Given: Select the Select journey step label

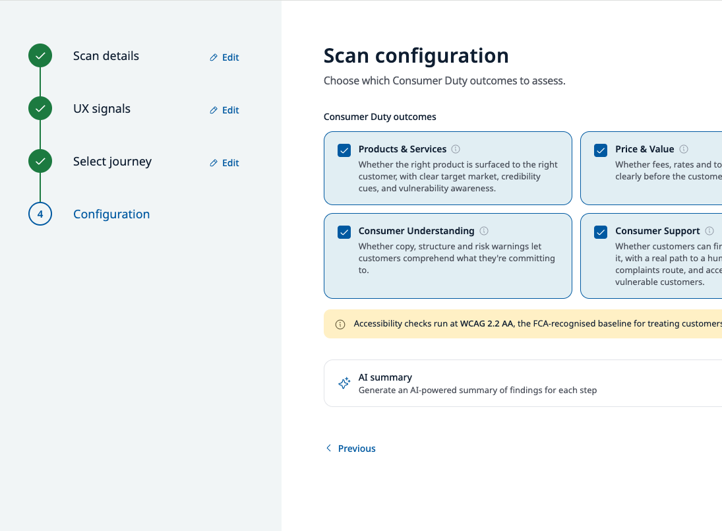Looking at the screenshot, I should (112, 162).
